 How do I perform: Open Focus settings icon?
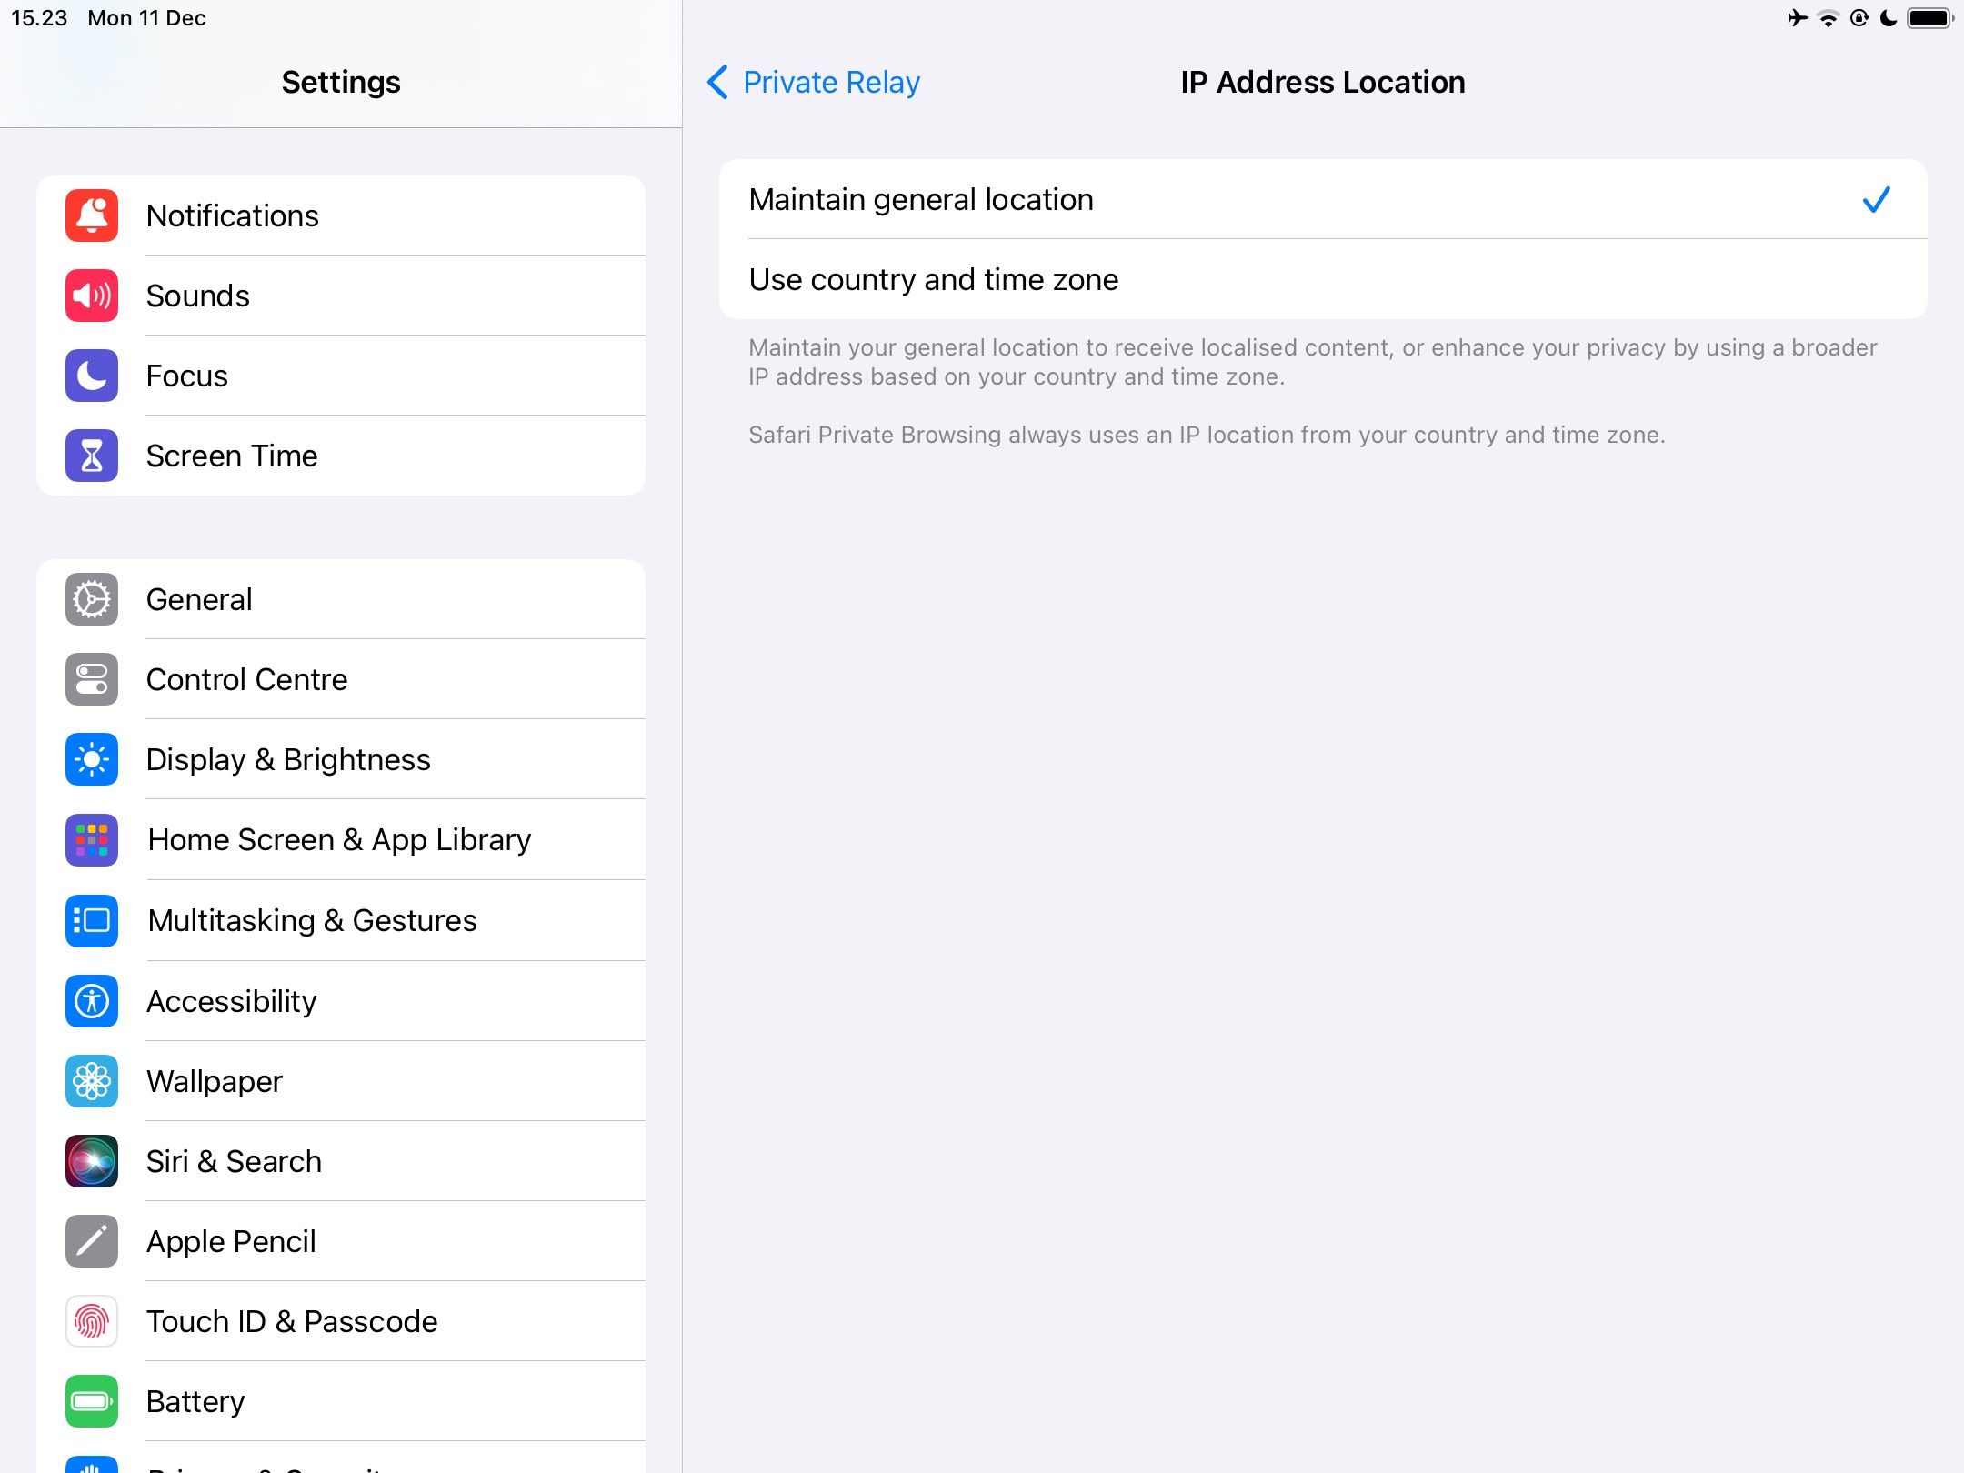click(90, 376)
